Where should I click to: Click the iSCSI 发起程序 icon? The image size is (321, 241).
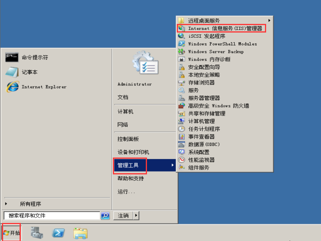tap(181, 36)
